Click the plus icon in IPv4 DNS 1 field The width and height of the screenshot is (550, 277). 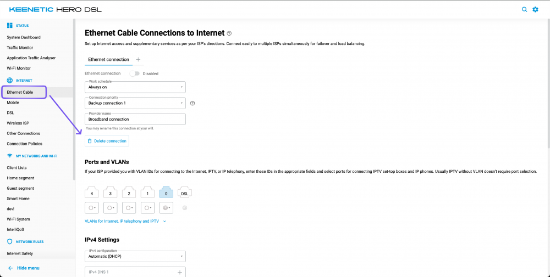pyautogui.click(x=179, y=272)
